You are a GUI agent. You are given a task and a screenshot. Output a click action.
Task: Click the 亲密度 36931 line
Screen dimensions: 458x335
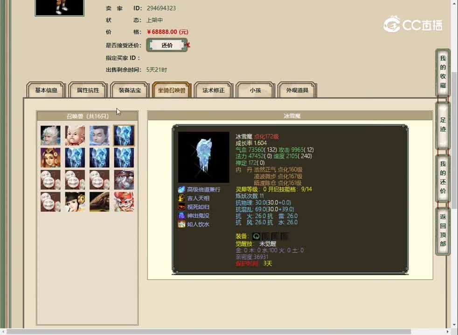pos(252,257)
